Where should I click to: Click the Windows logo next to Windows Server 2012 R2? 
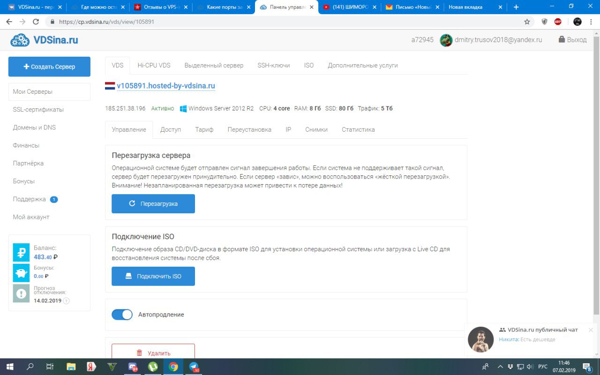click(x=183, y=108)
